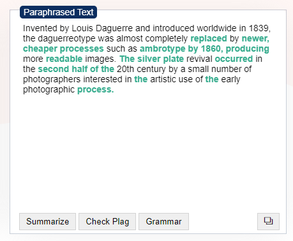
Task: Select the Paraphrased Text label
Action: (x=58, y=12)
